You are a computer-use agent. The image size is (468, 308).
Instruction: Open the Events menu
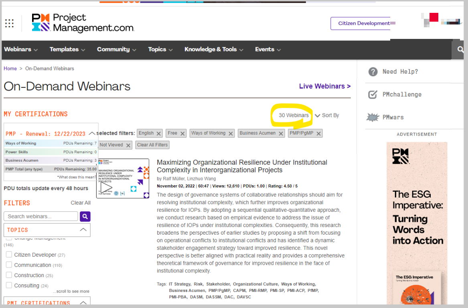pos(268,50)
